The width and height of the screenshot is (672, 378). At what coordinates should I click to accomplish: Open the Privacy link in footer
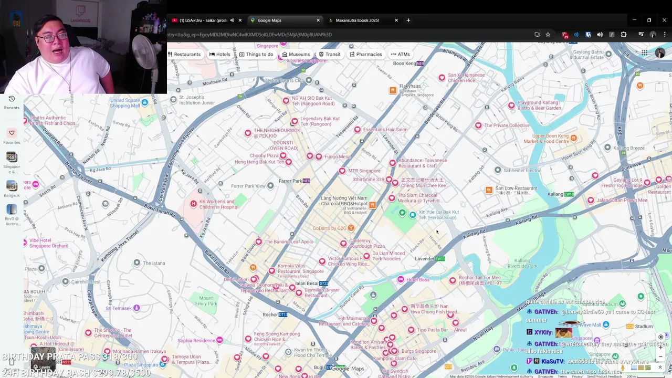576,376
